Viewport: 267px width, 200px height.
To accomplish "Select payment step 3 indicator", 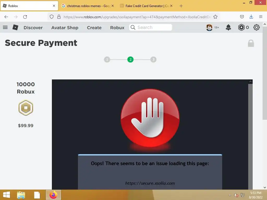I will pos(153,60).
